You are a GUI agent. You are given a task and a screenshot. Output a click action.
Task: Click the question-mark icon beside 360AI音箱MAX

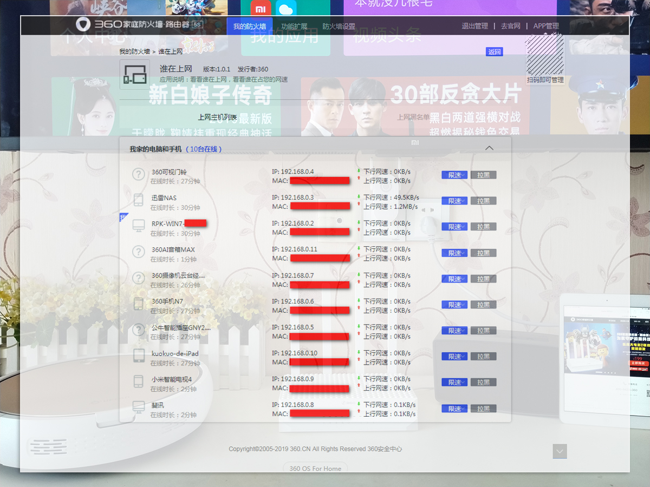coord(139,252)
